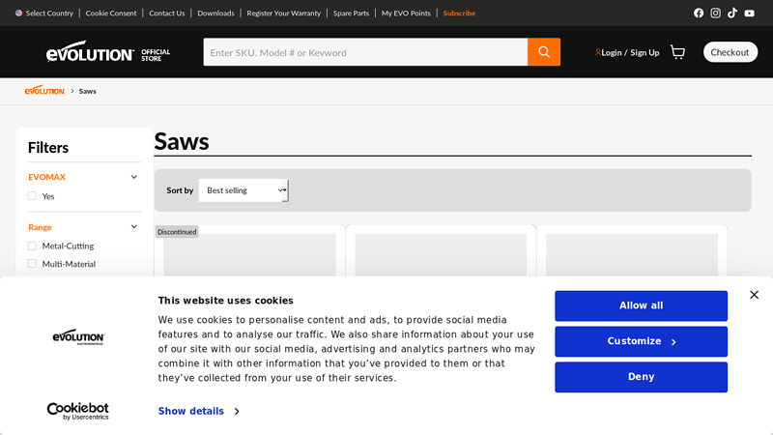The width and height of the screenshot is (773, 435).
Task: Open the Sort by Best selling dropdown
Action: 243,190
